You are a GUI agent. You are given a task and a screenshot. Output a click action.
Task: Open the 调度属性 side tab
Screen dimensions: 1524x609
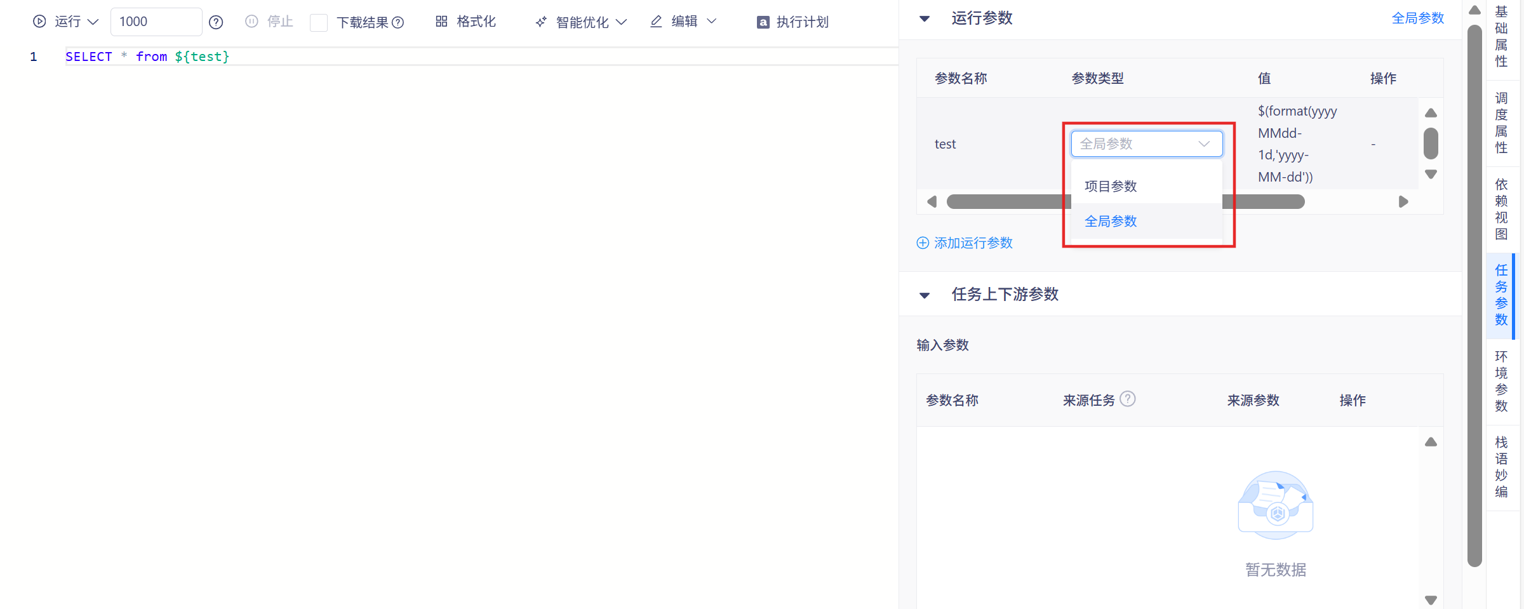1501,123
